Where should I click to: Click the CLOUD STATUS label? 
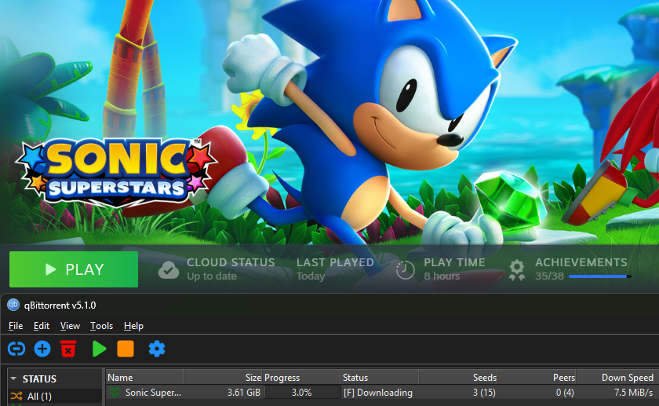231,262
